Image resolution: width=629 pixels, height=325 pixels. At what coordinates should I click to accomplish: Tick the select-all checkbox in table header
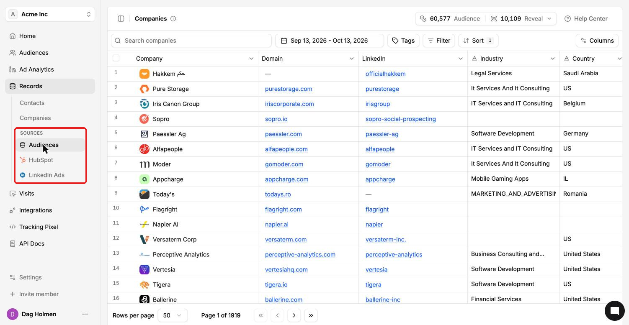point(116,58)
